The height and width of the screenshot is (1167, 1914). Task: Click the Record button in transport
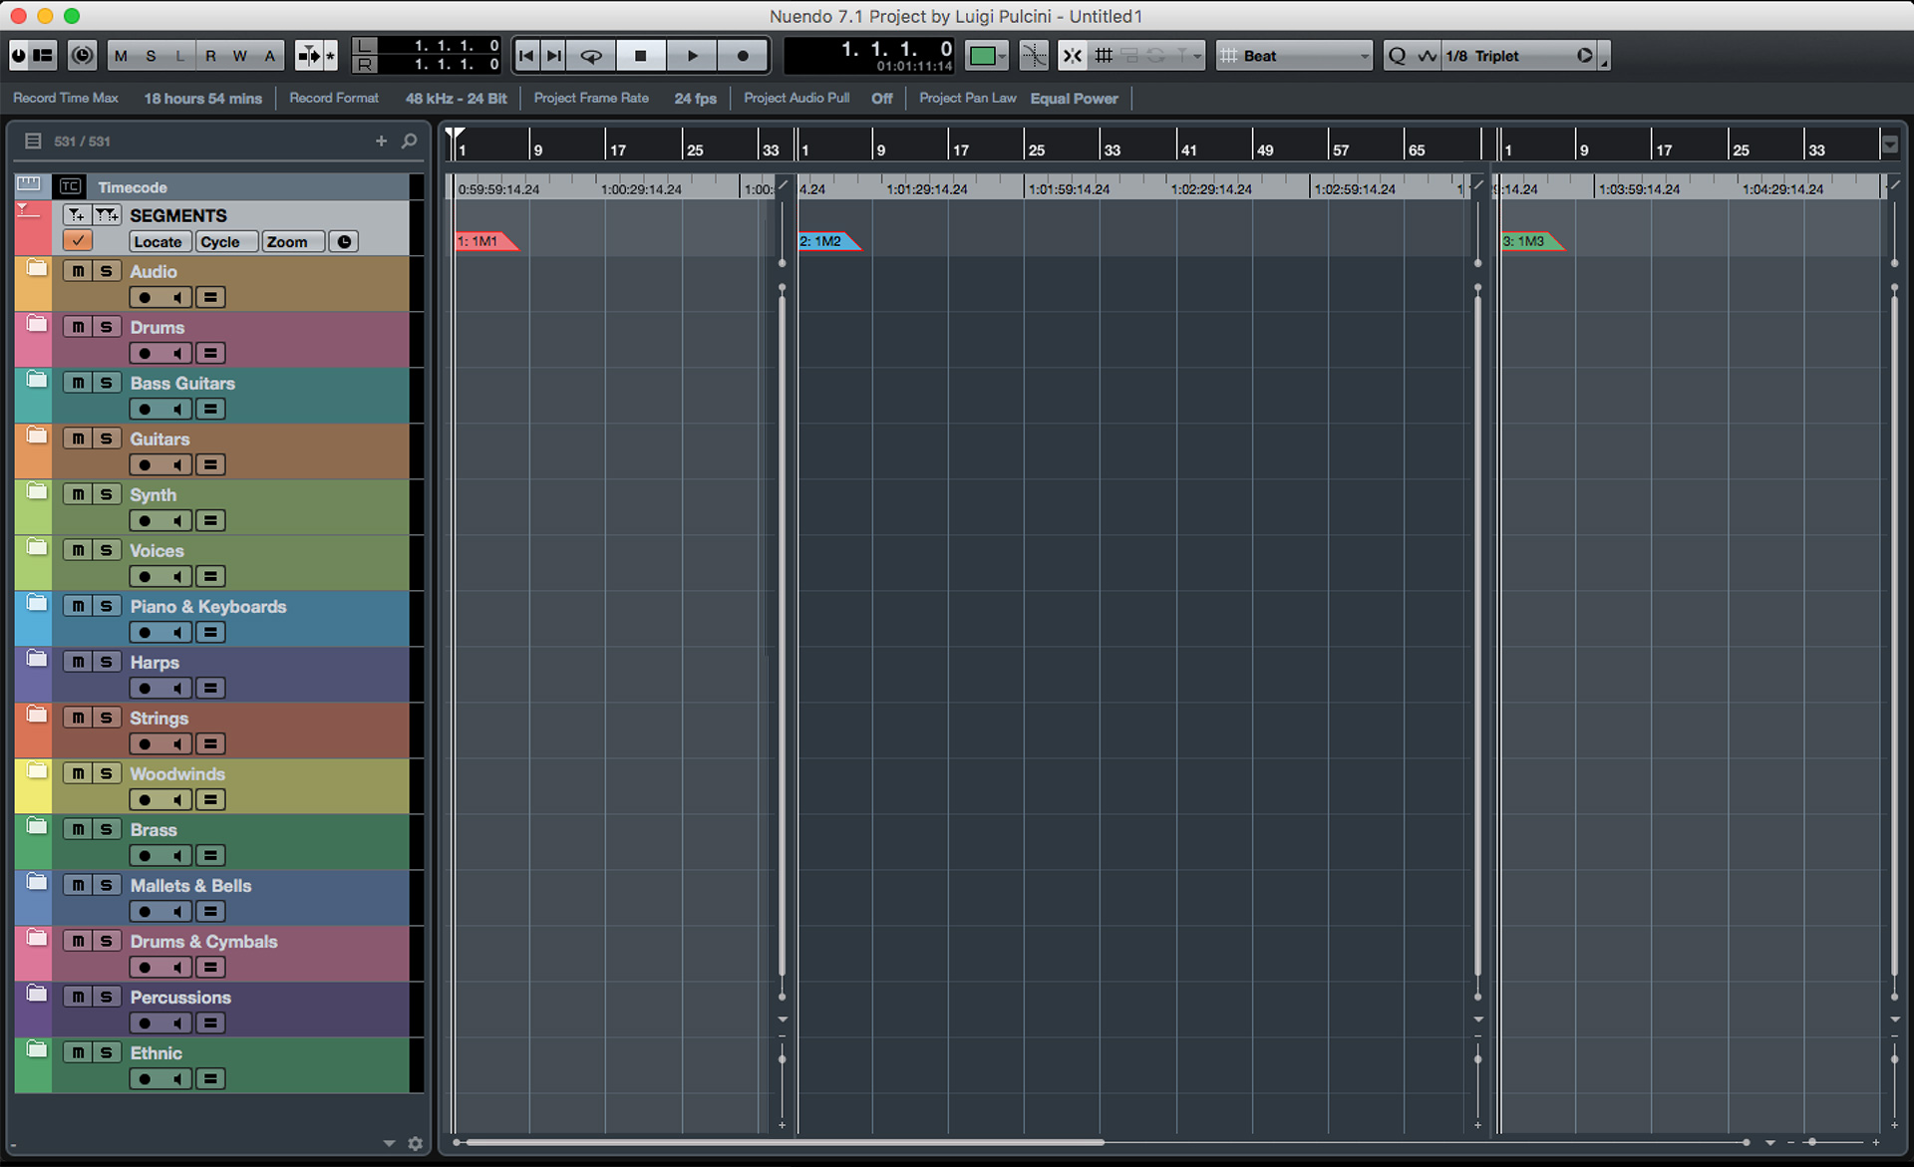[743, 56]
